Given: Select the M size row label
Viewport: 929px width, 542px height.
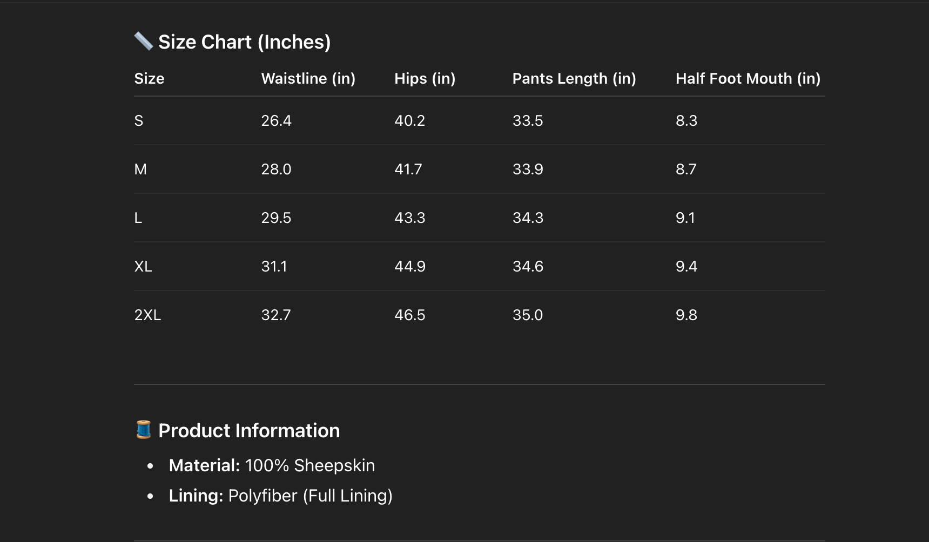Looking at the screenshot, I should [140, 170].
